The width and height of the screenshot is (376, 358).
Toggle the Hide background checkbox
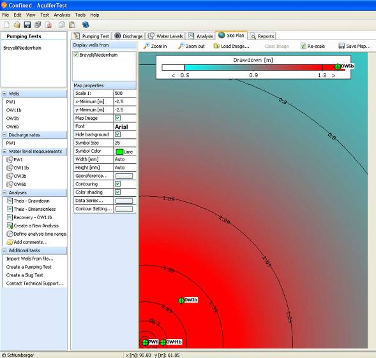tap(117, 134)
